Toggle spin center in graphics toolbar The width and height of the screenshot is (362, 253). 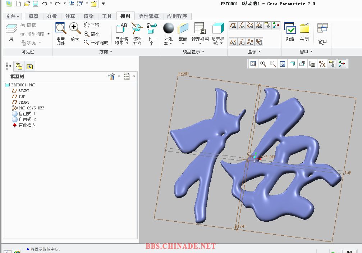point(342,64)
